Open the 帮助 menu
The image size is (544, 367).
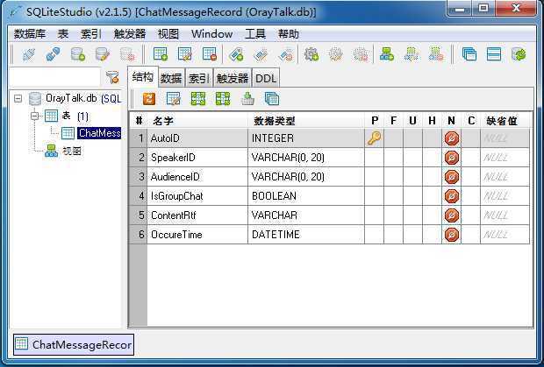click(289, 34)
